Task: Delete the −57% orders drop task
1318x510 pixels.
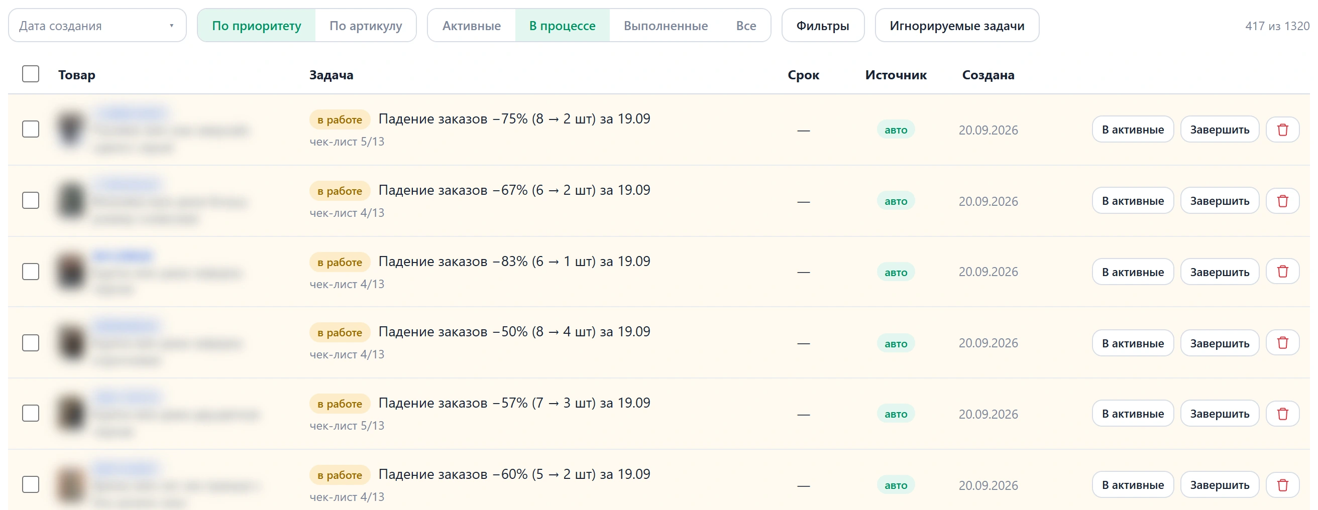Action: coord(1282,413)
